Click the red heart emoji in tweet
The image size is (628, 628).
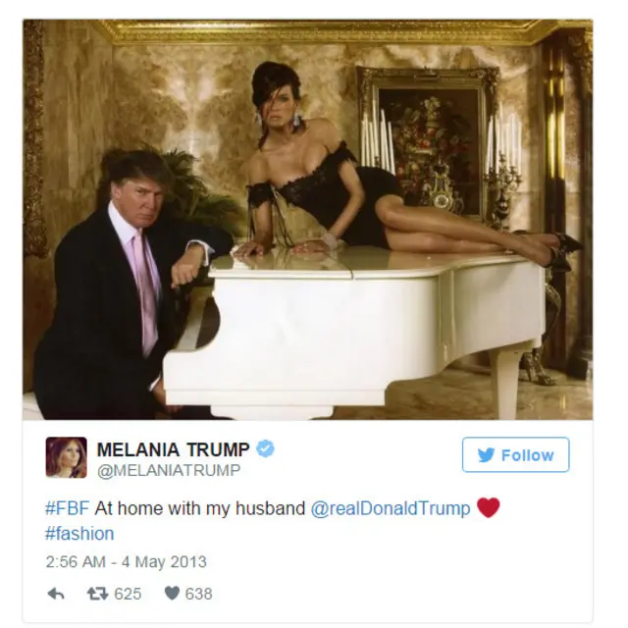coord(489,507)
